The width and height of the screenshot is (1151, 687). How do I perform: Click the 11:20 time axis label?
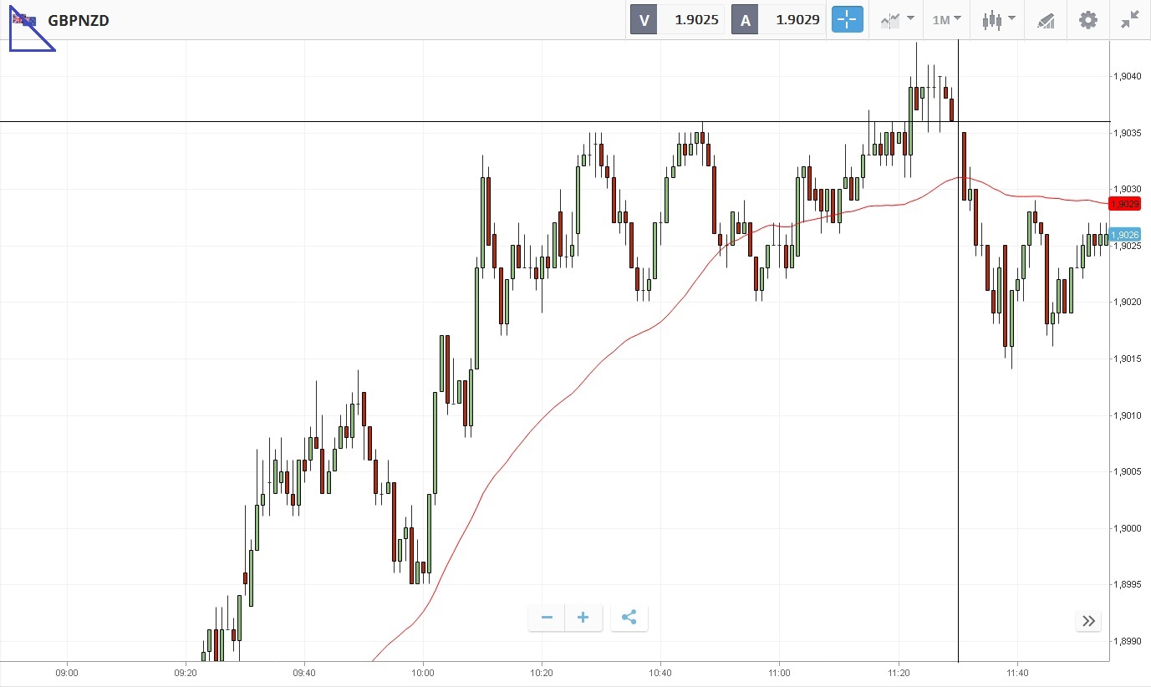(x=899, y=672)
